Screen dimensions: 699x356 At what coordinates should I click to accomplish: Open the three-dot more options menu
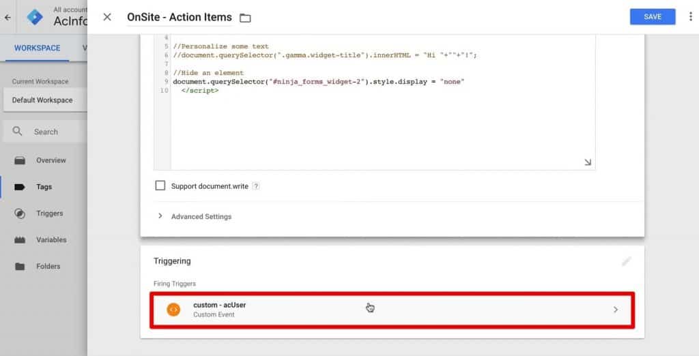click(x=691, y=16)
